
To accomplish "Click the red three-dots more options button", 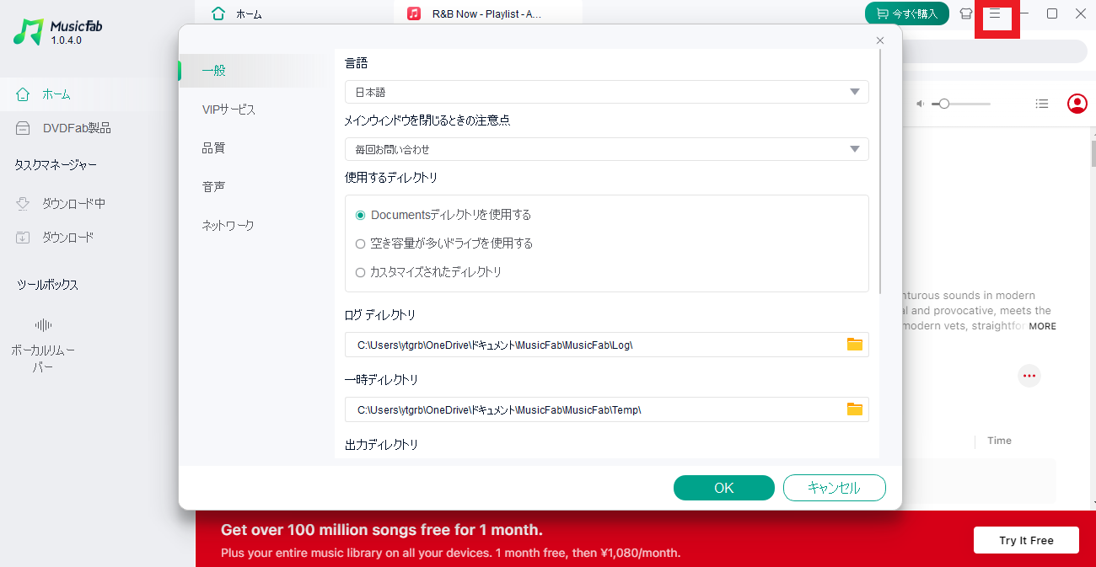I will (x=1029, y=376).
